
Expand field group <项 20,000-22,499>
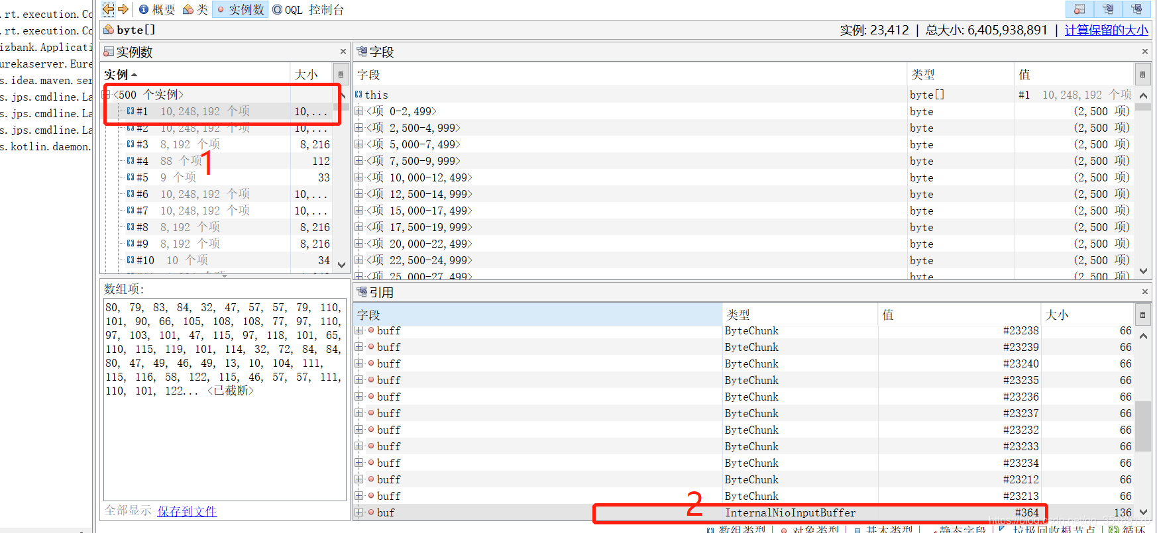pos(359,244)
